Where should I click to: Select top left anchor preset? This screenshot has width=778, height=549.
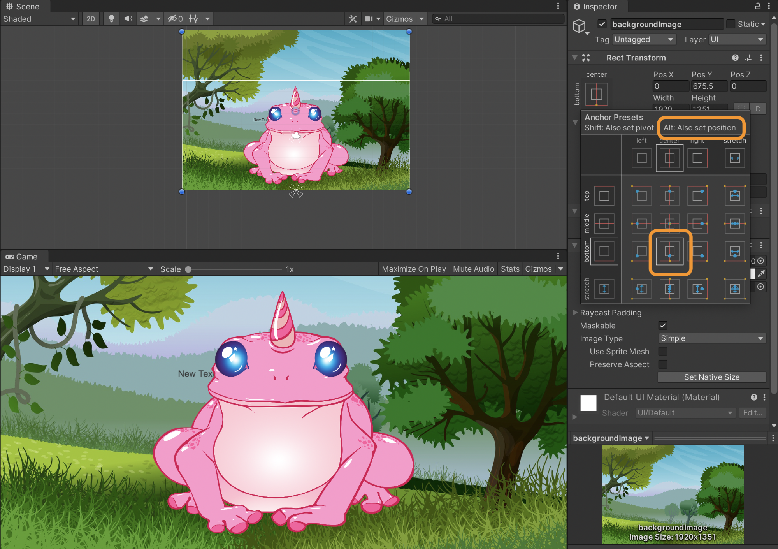click(641, 195)
